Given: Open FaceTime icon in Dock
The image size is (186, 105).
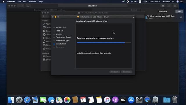Looking at the screenshot, I should [x=43, y=100].
